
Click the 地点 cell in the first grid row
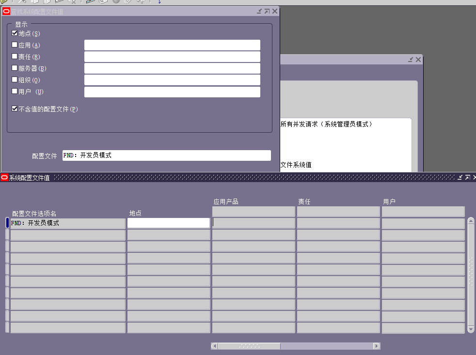click(168, 223)
